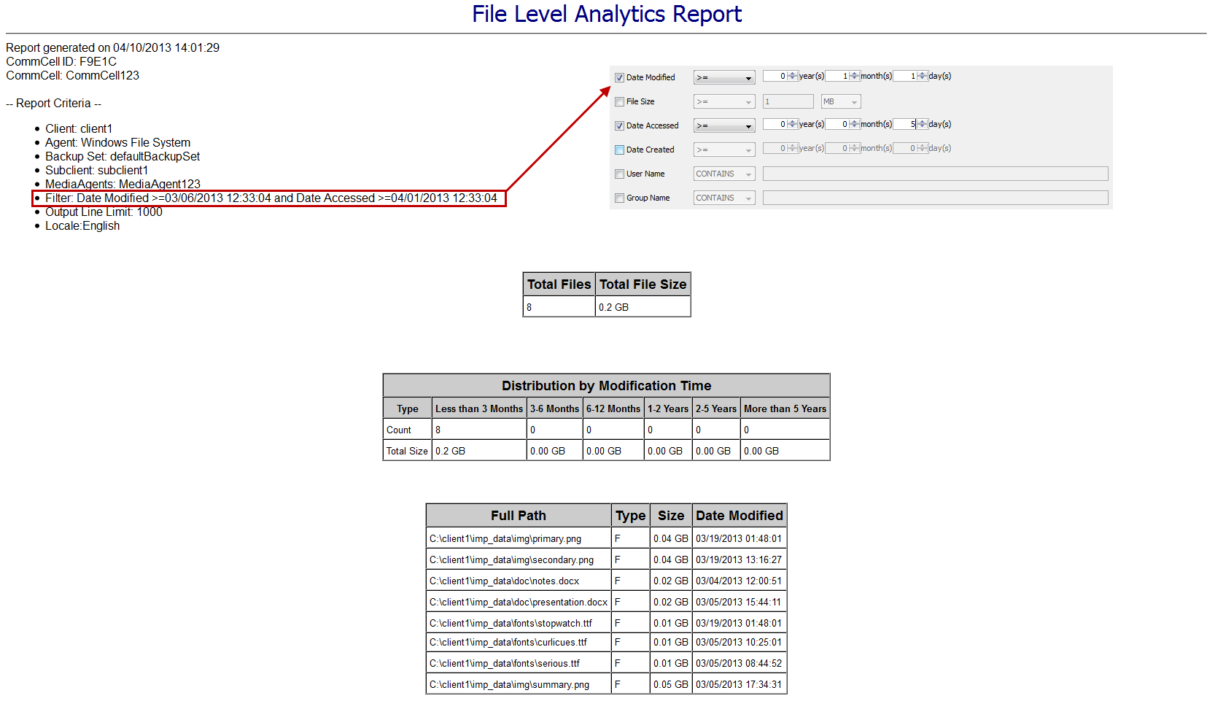
Task: Open the User Name CONTAINS dropdown
Action: tap(723, 174)
